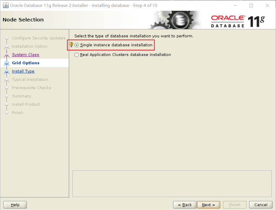The width and height of the screenshot is (276, 210).
Task: Cancel the database installation
Action: coord(261,205)
